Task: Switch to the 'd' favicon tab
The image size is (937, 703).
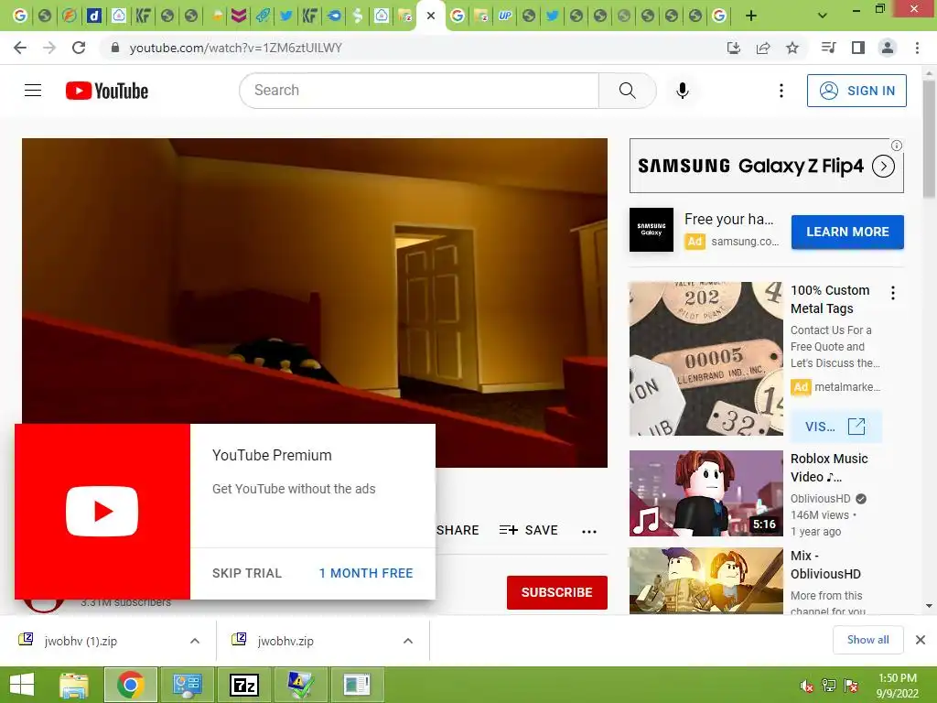Action: 94,16
